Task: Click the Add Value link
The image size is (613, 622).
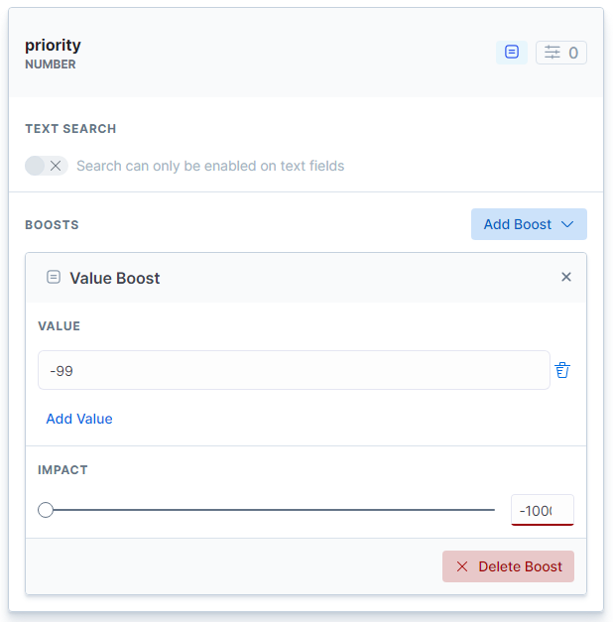Action: point(79,419)
